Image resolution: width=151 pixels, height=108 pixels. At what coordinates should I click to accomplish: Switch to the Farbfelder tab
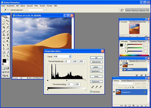pyautogui.click(x=133, y=41)
